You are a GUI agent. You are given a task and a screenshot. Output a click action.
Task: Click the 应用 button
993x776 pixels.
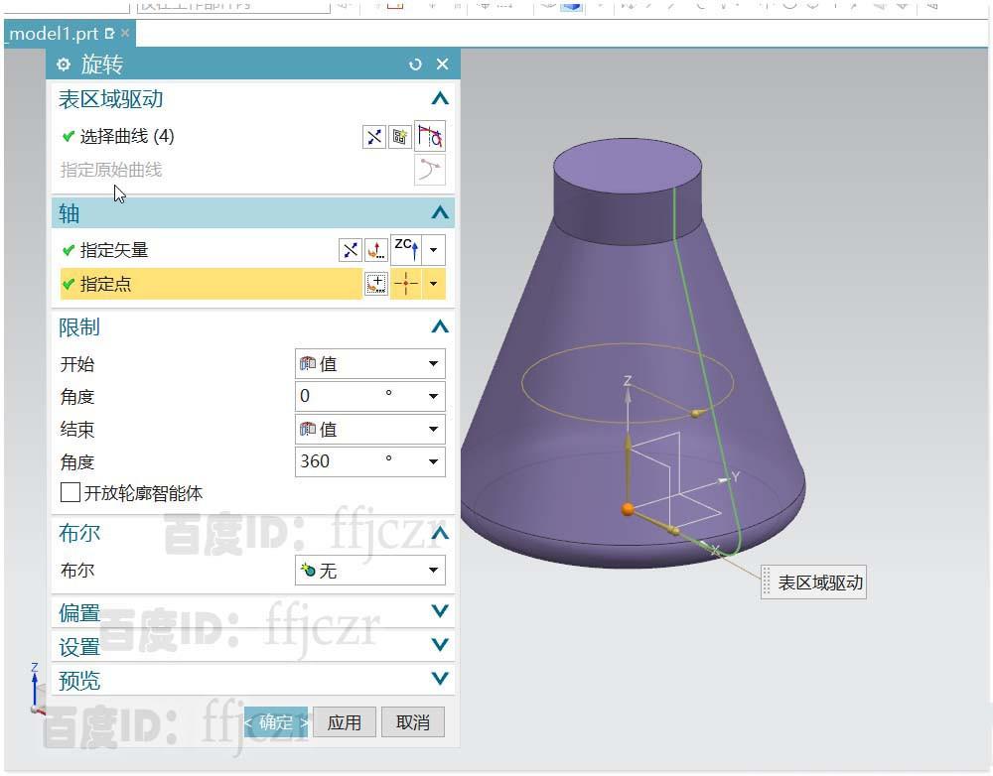(345, 721)
